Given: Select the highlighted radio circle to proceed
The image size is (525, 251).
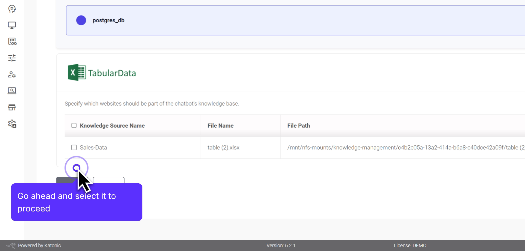Looking at the screenshot, I should tap(77, 168).
